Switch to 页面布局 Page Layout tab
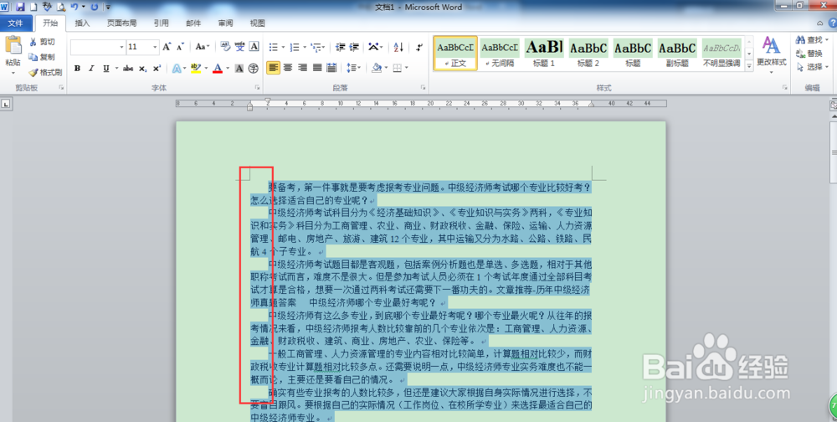Viewport: 837px width, 422px height. pos(121,23)
